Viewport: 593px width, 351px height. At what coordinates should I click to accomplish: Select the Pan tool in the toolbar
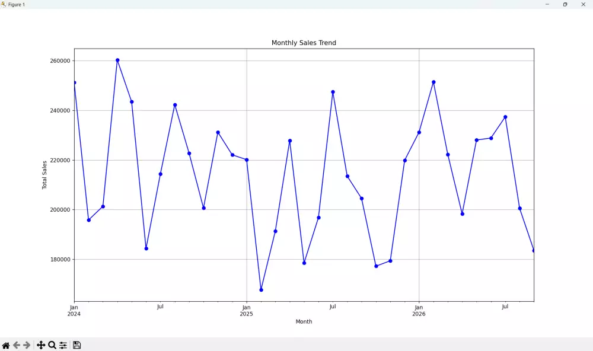point(40,344)
